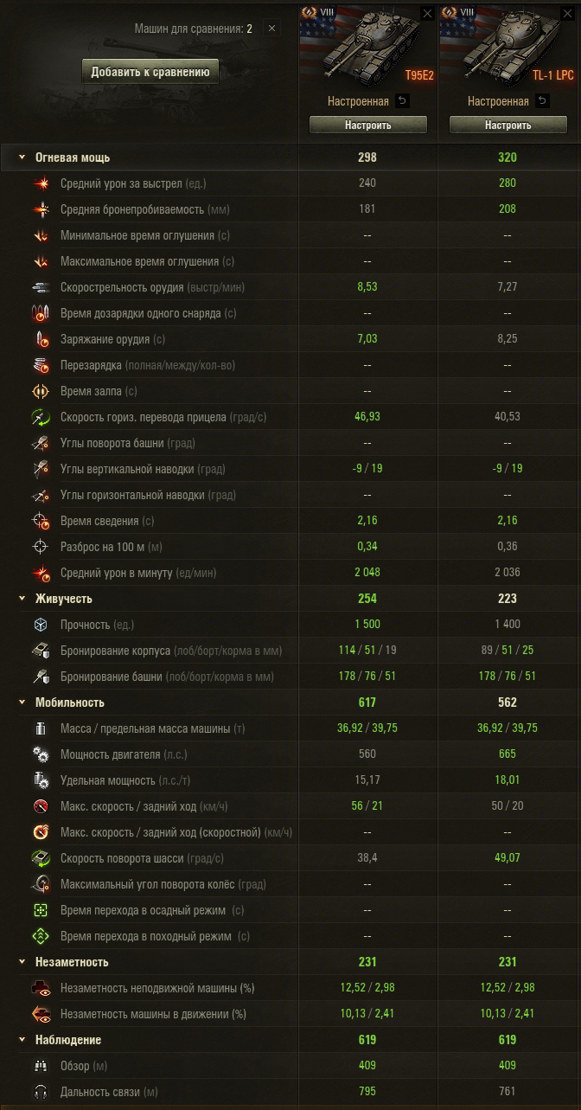
Task: Collapse the Наблюдение section
Action: point(22,1040)
